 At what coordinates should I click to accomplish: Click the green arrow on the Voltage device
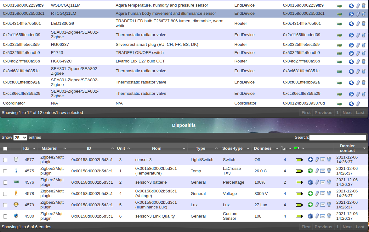click(310, 193)
